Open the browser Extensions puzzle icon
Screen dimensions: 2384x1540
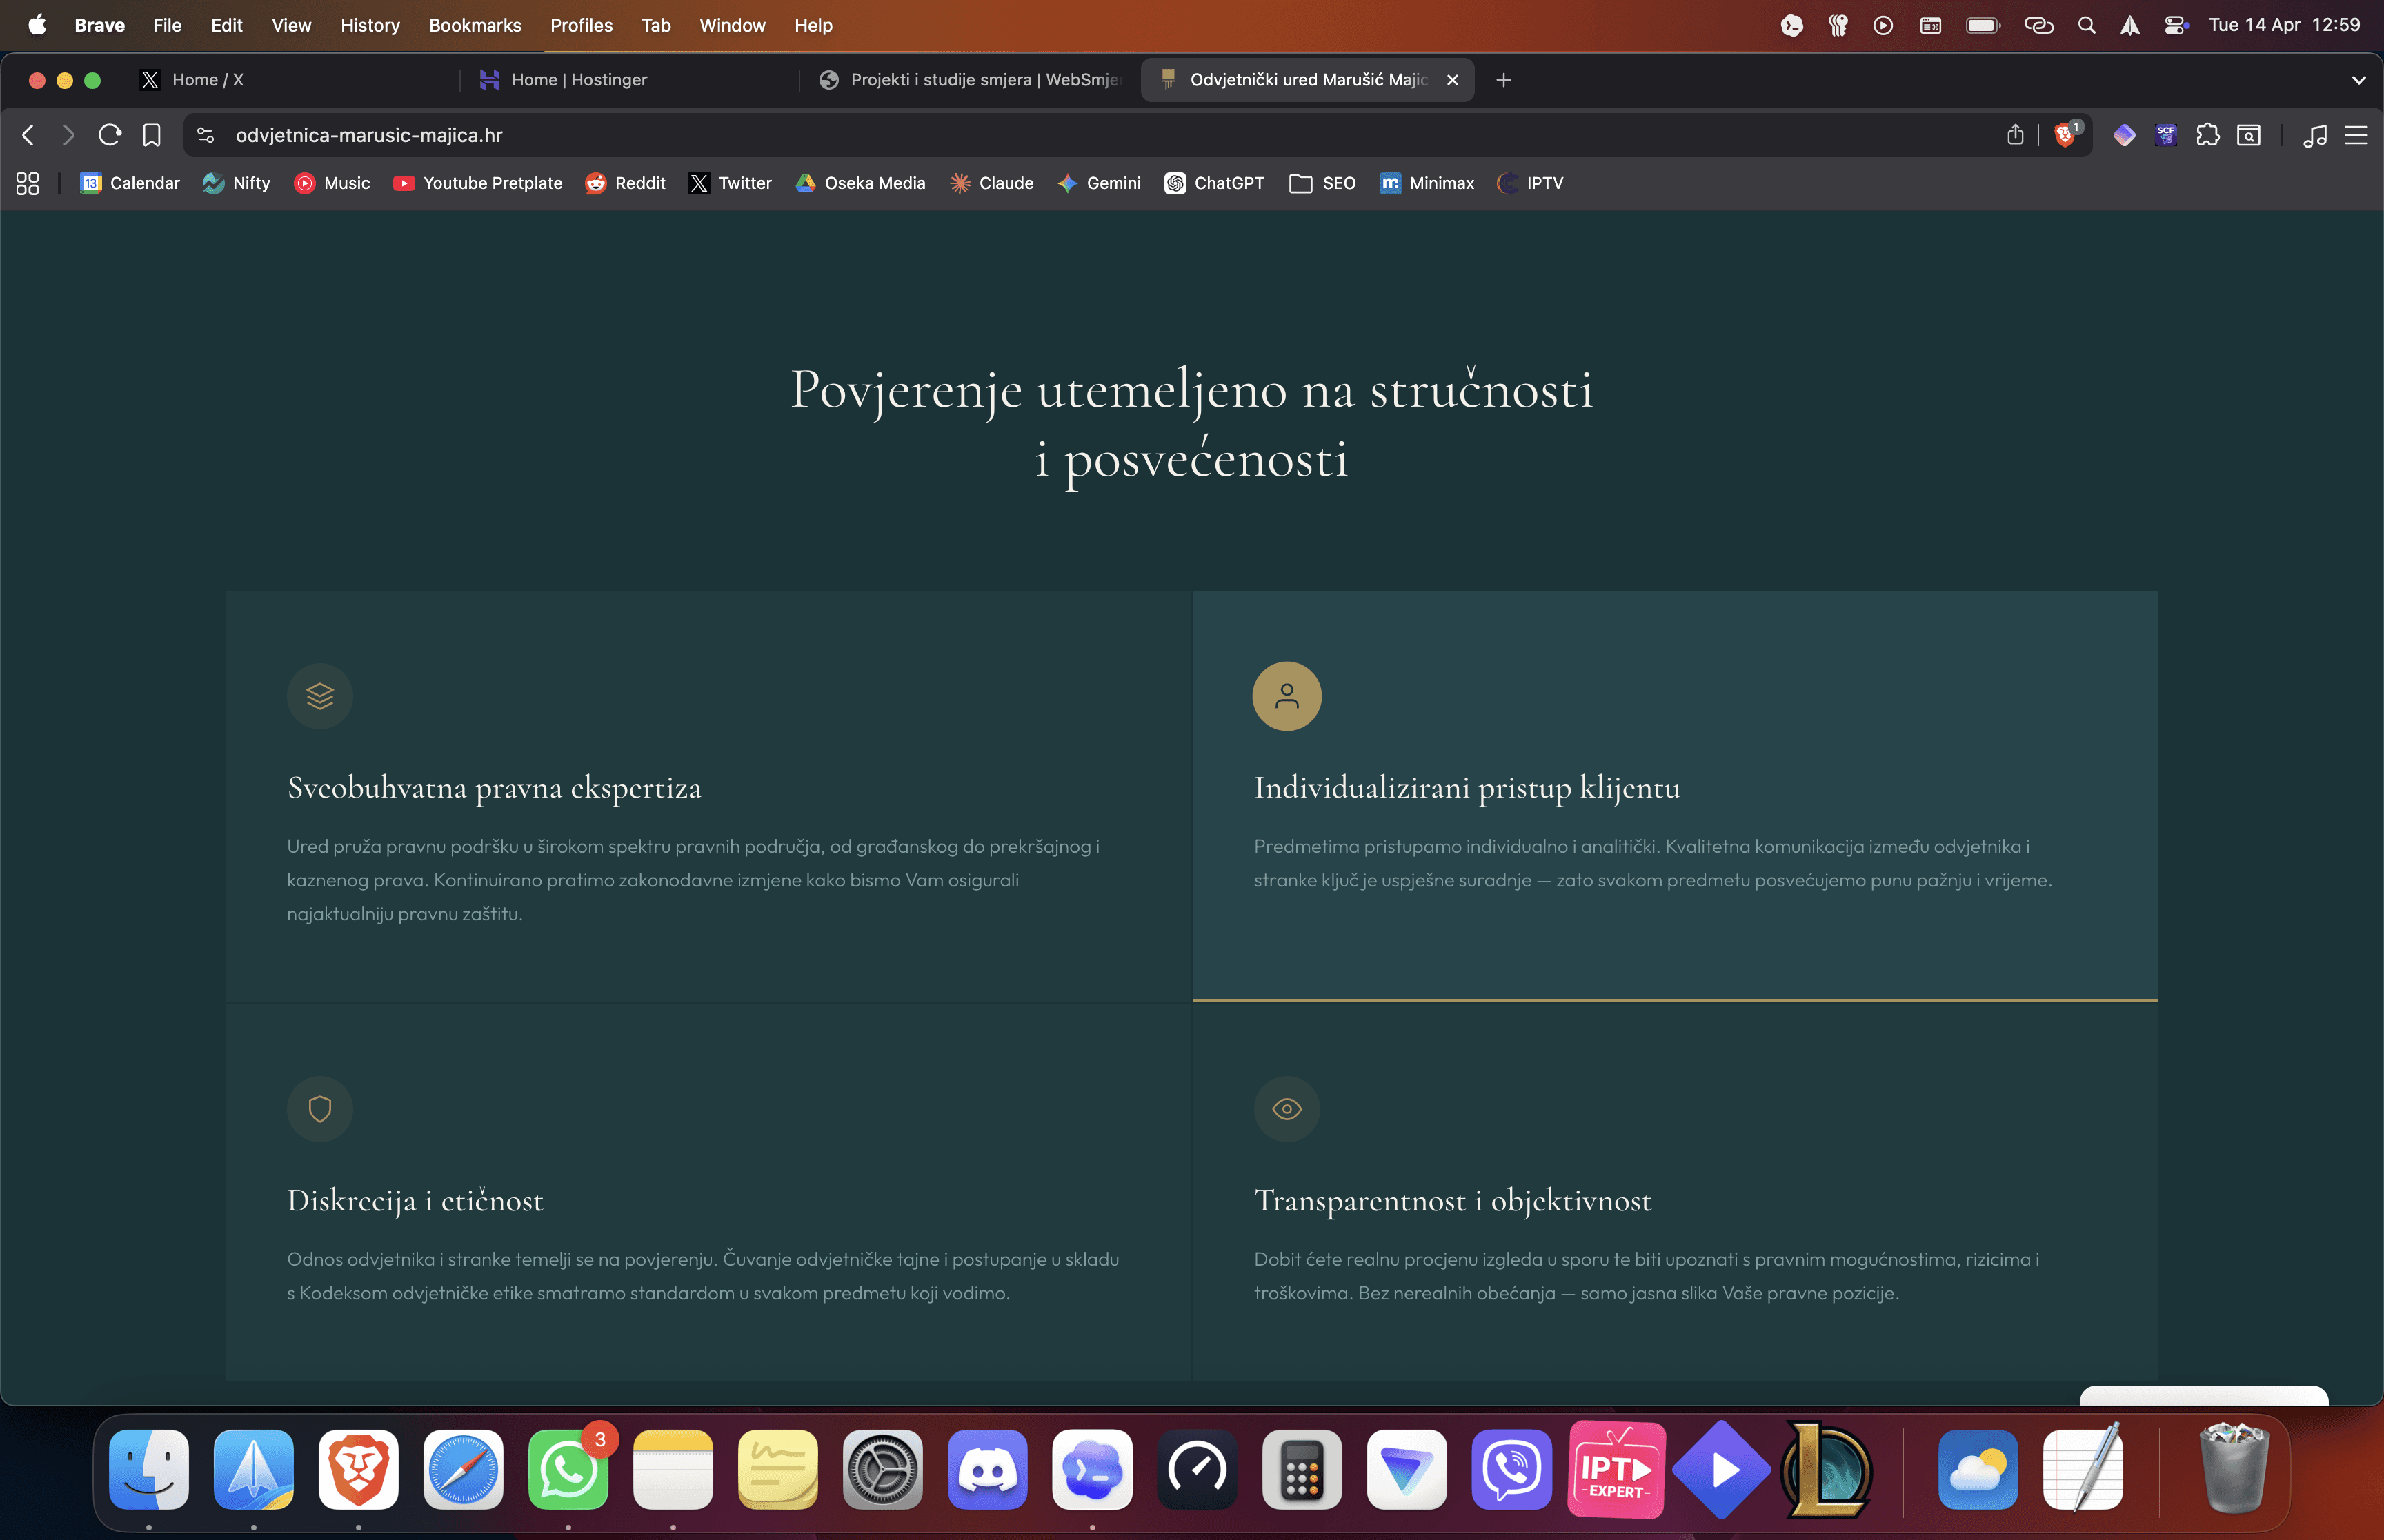click(2207, 135)
